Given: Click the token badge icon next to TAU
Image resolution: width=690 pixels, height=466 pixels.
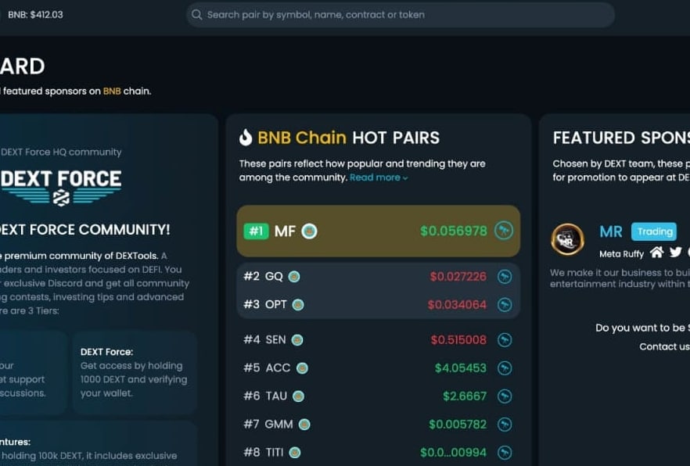Looking at the screenshot, I should tap(298, 396).
